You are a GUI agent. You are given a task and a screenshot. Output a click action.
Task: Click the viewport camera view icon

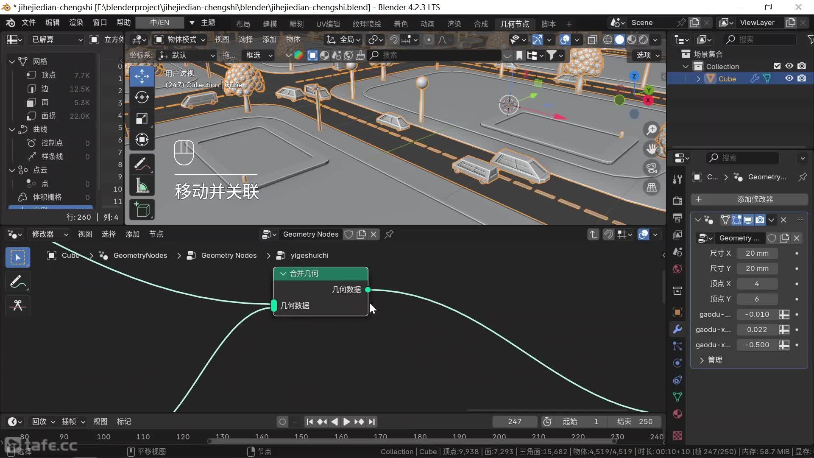coord(652,168)
